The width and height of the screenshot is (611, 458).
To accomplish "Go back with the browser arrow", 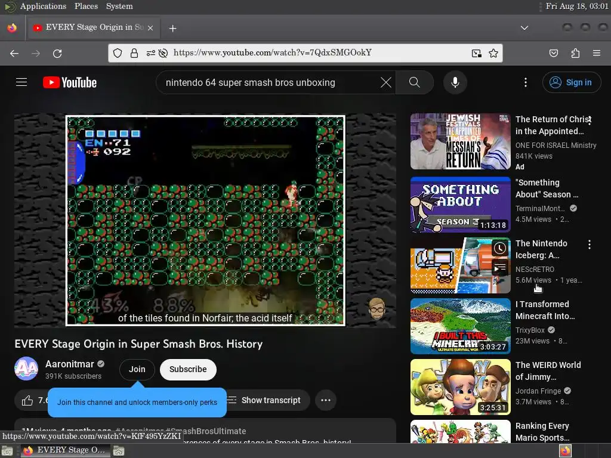I will tap(14, 53).
